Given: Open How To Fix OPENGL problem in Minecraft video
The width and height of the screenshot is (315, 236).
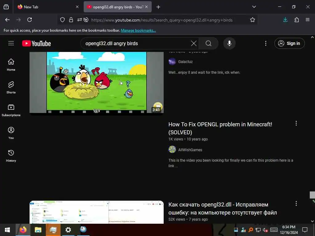Looking at the screenshot, I should pyautogui.click(x=220, y=128).
